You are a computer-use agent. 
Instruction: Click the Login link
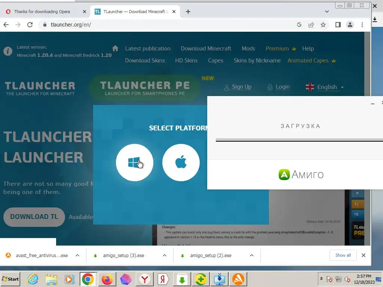(282, 87)
